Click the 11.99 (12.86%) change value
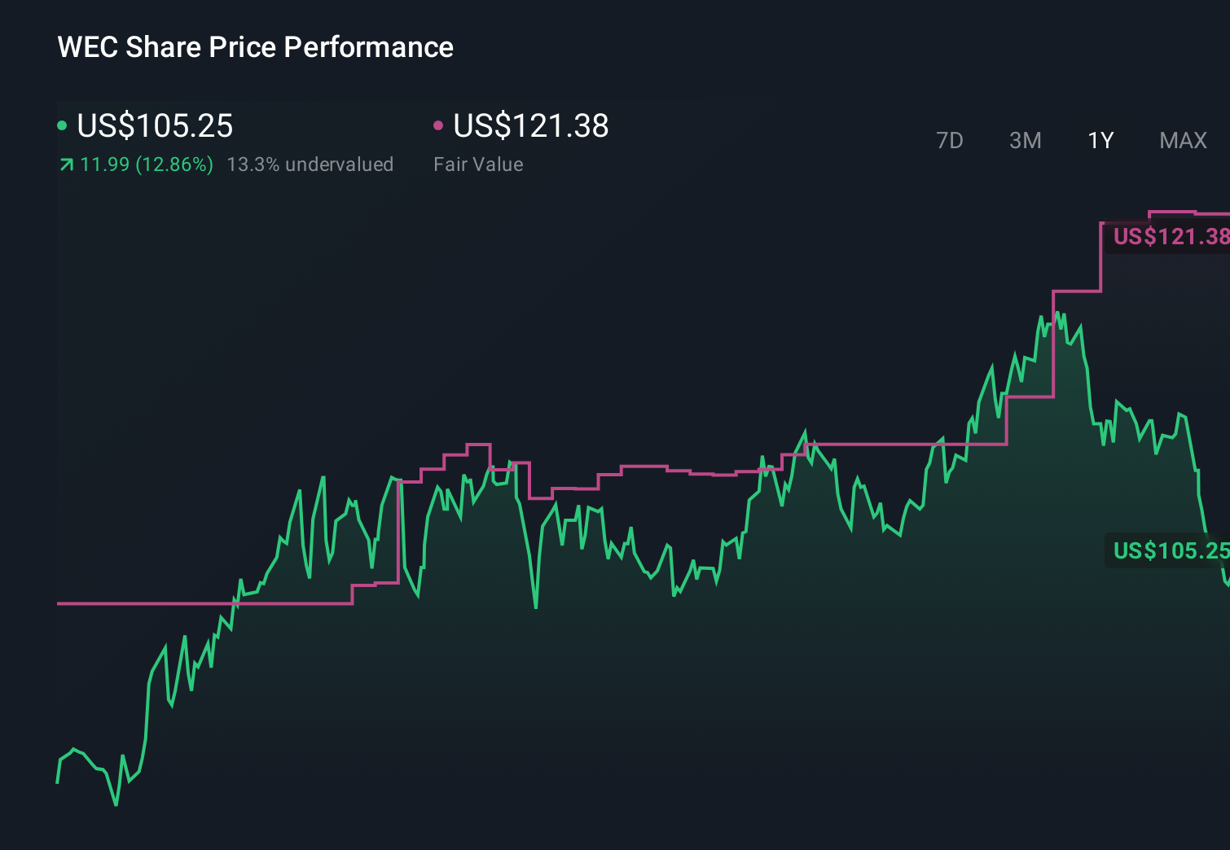Viewport: 1230px width, 850px height. pos(145,164)
